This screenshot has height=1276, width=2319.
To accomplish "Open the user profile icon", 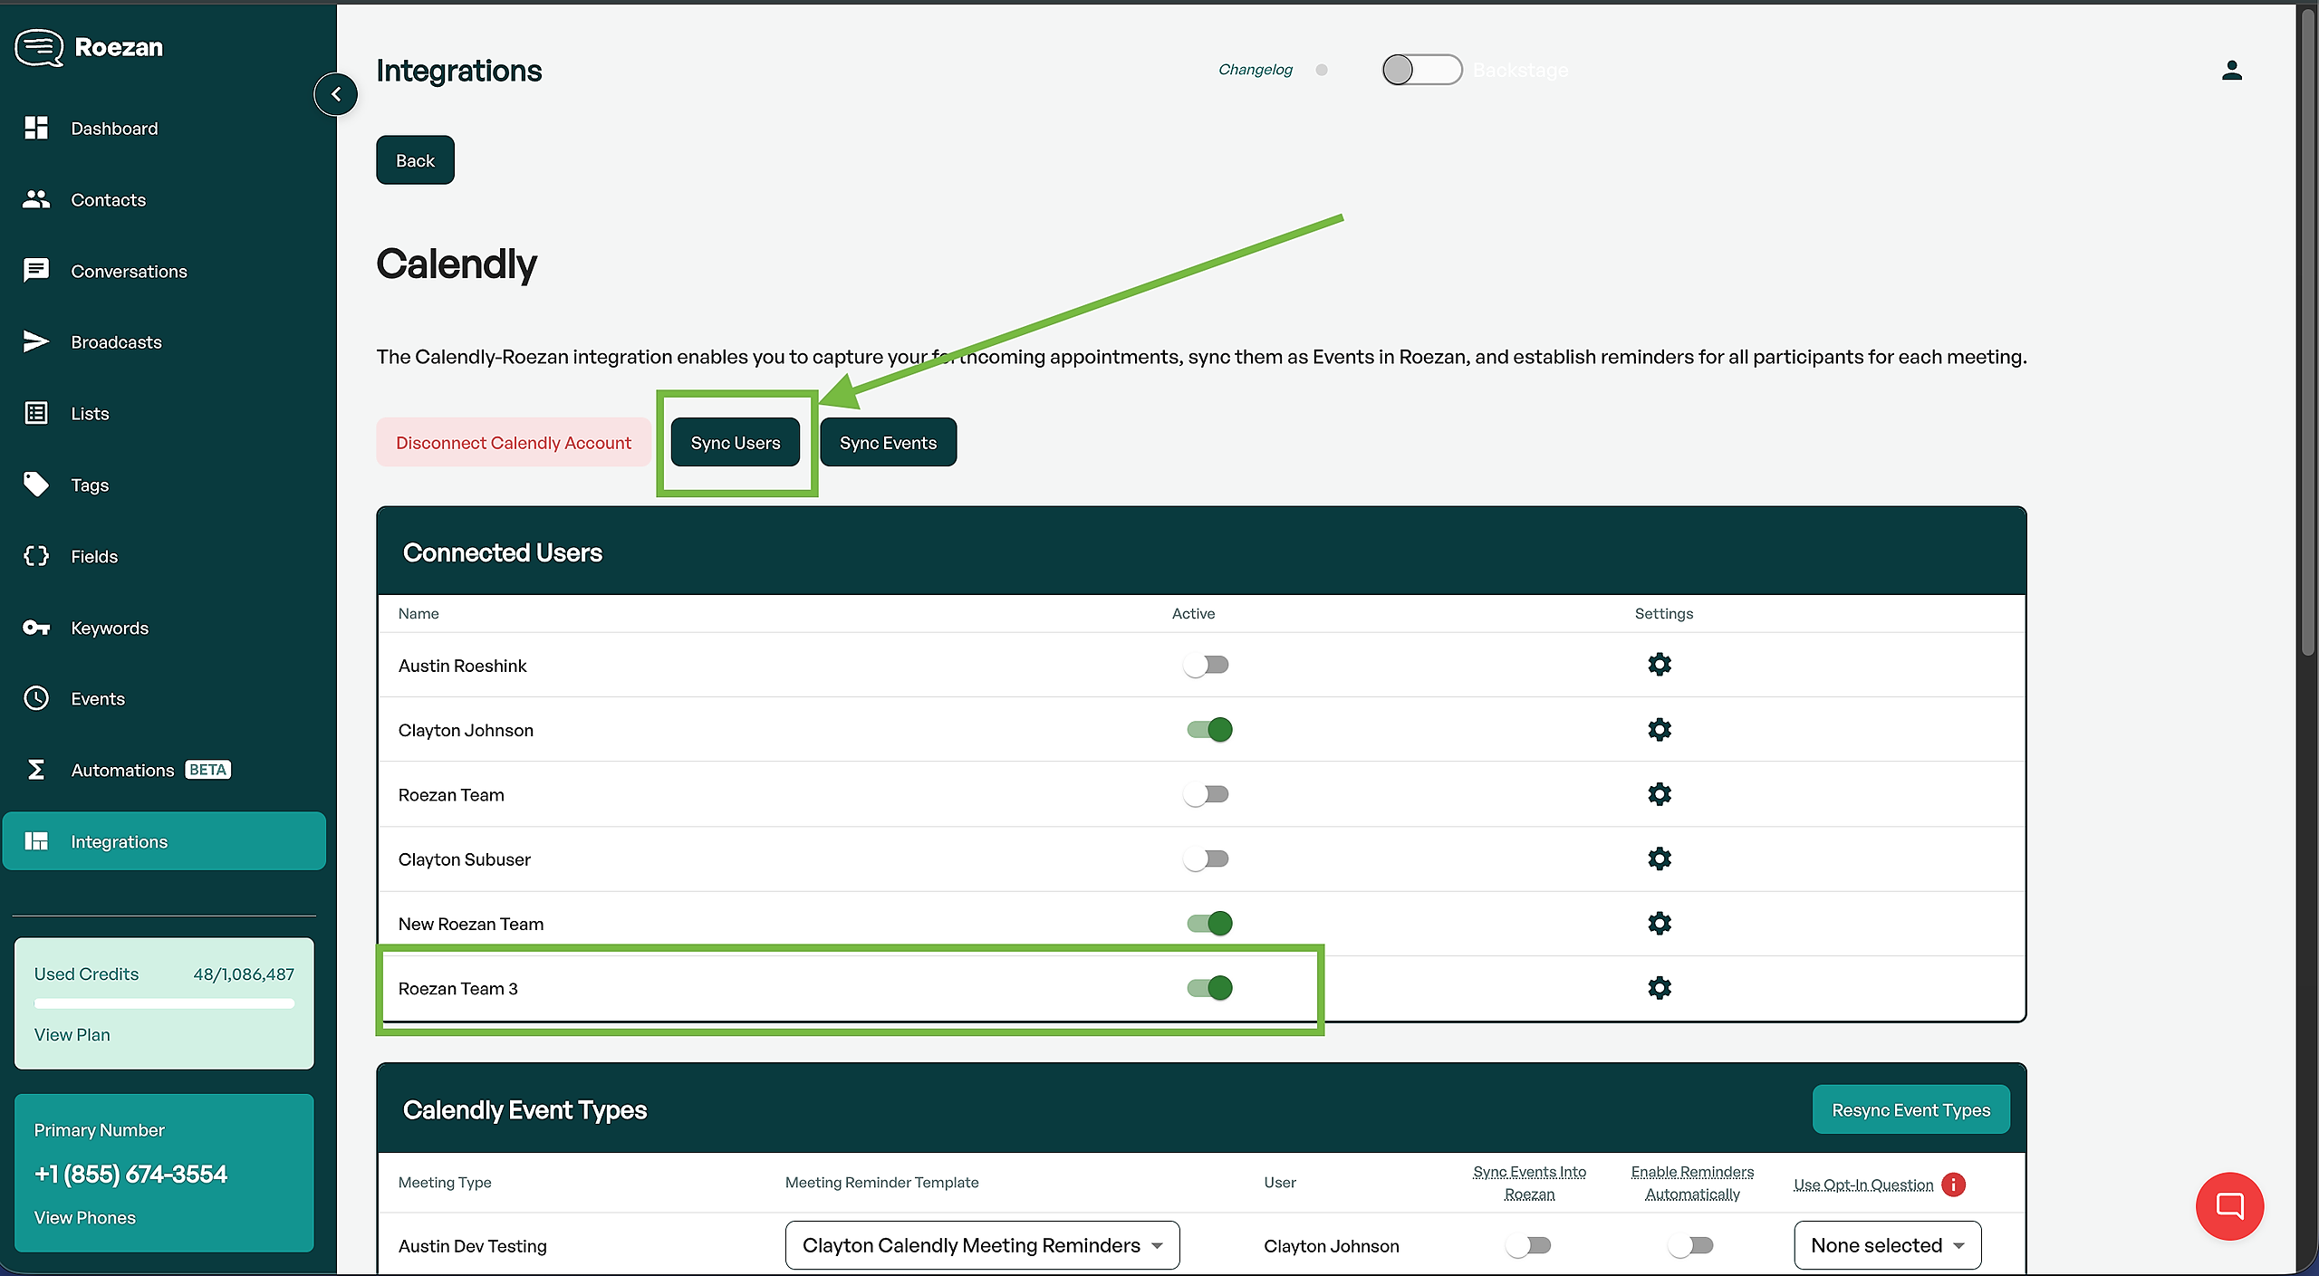I will [2231, 70].
